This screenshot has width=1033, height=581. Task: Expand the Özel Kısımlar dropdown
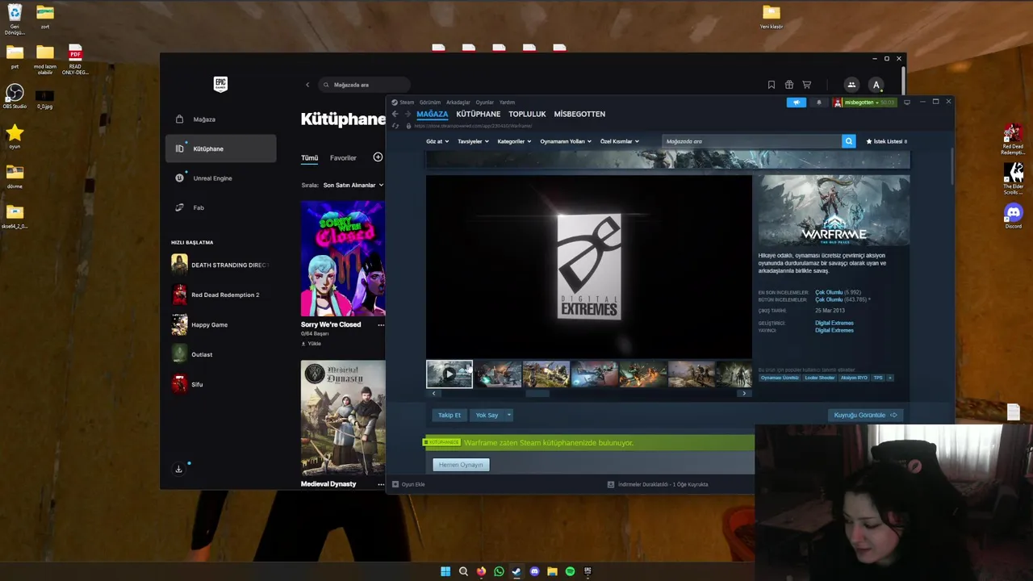[619, 141]
